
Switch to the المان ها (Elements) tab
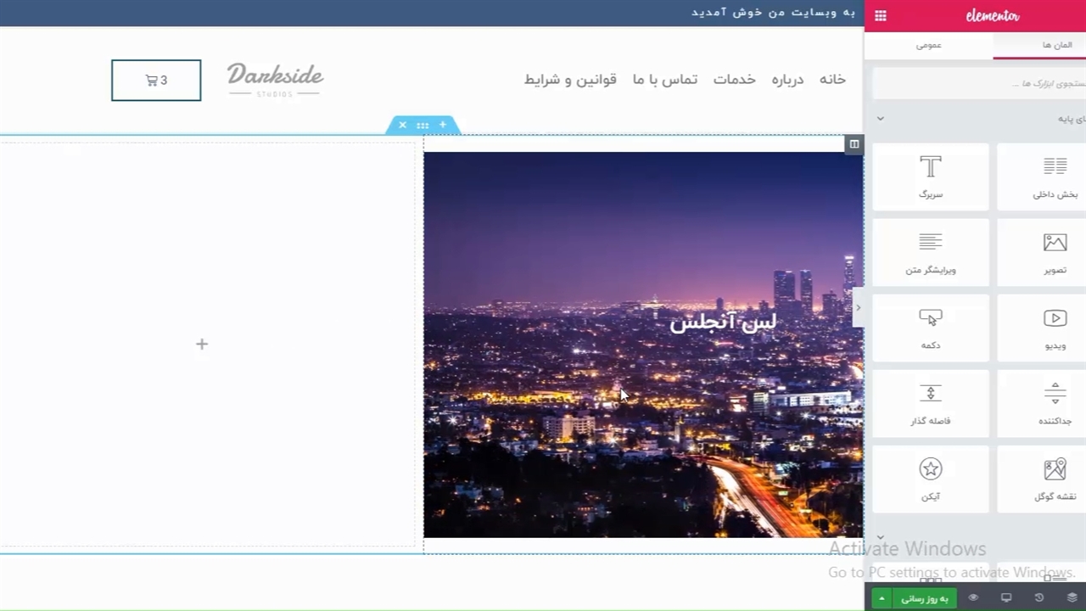point(1056,45)
